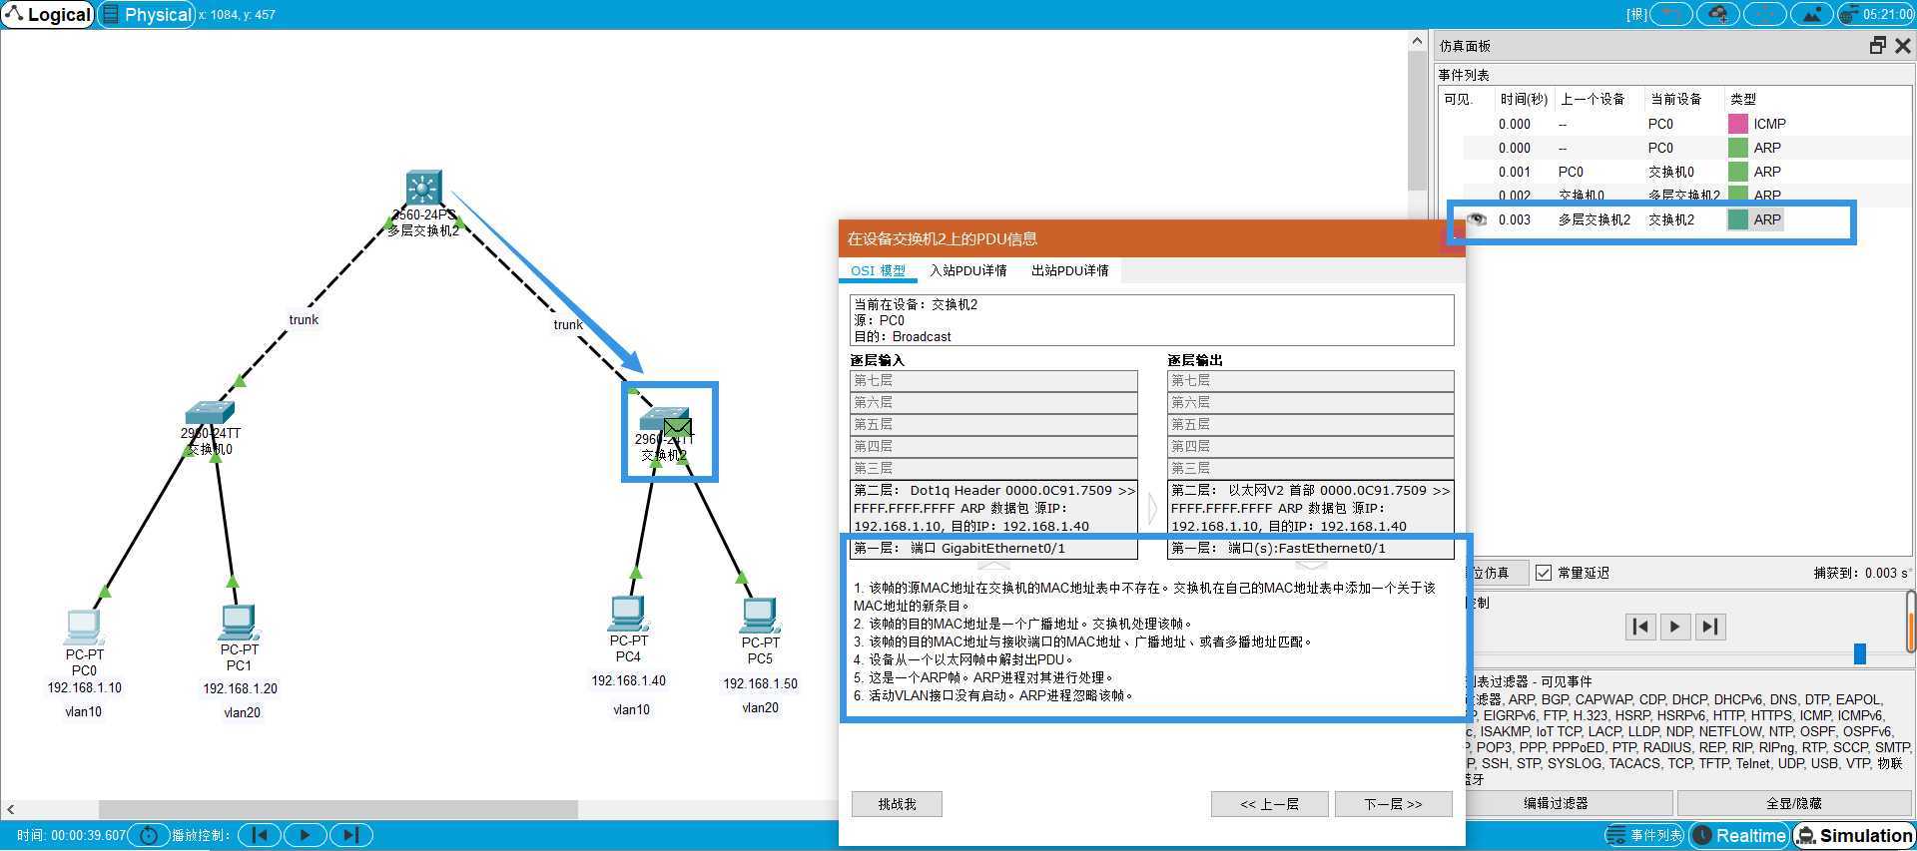The image size is (1917, 851).
Task: Click the 交换机0 switch device icon
Action: [x=210, y=413]
